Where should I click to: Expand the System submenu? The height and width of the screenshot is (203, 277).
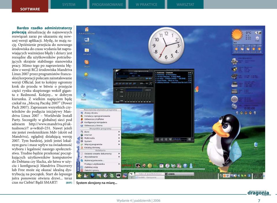click(100, 141)
